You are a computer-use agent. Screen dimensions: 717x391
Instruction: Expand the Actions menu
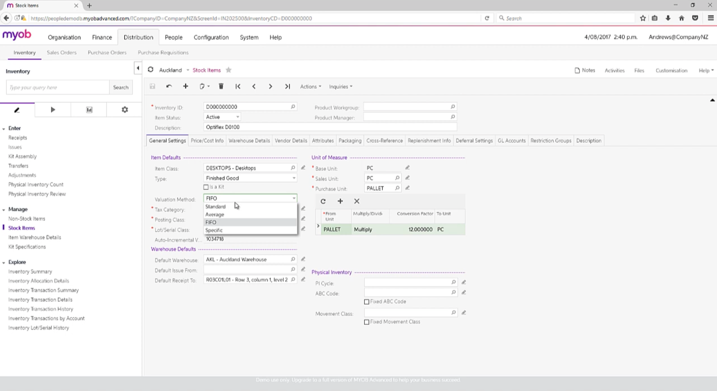(x=310, y=86)
